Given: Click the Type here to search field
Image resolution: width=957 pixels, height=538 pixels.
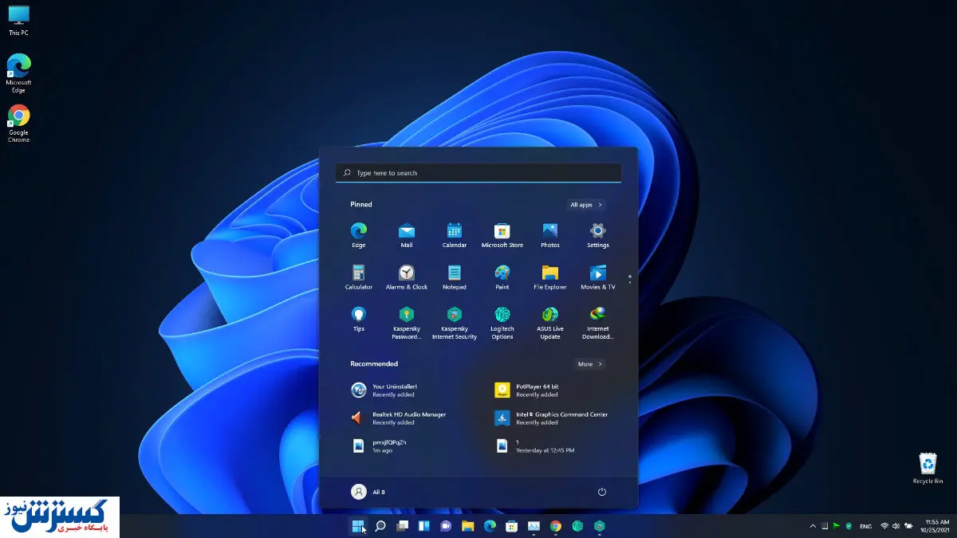Looking at the screenshot, I should (x=478, y=173).
